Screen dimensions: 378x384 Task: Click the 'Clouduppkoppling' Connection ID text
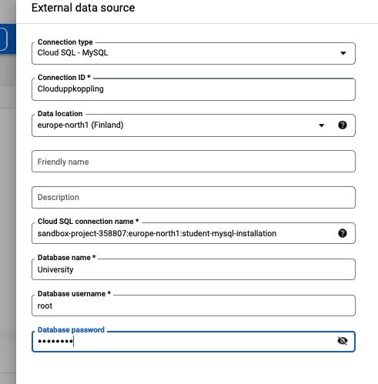click(71, 88)
